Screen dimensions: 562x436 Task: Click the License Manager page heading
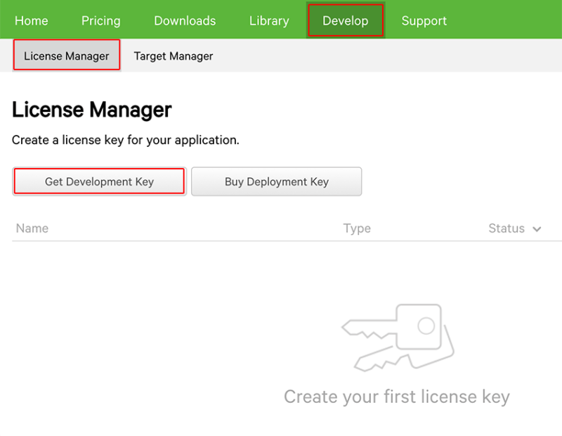[92, 110]
